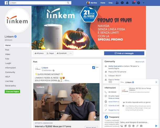The height and width of the screenshot is (128, 160).
Task: Follow the page with Segui button
Action: pos(50,53)
